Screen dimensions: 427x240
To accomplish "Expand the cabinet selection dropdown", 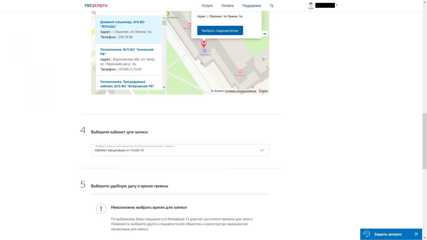I will 262,150.
